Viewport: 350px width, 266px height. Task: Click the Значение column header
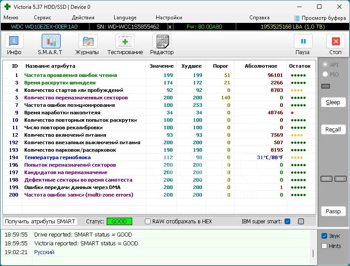click(161, 66)
